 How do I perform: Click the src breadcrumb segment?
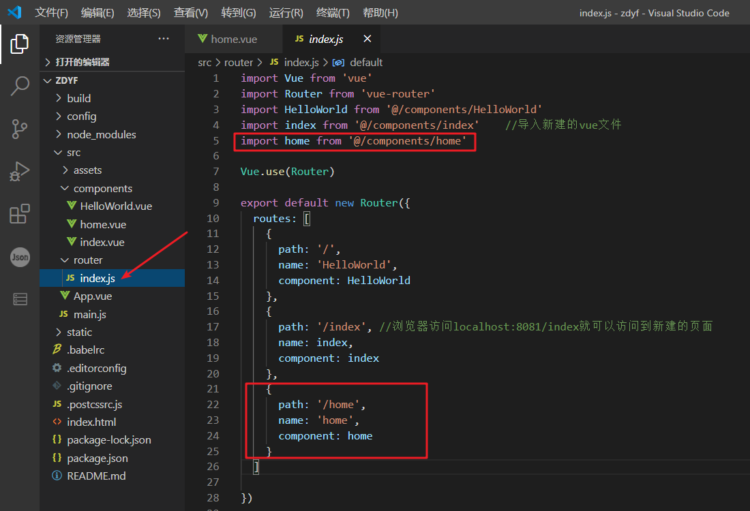click(205, 63)
